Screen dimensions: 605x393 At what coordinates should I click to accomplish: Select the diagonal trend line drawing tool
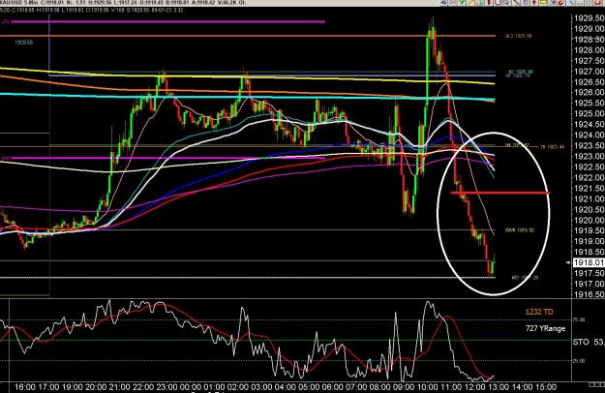[516, 2]
